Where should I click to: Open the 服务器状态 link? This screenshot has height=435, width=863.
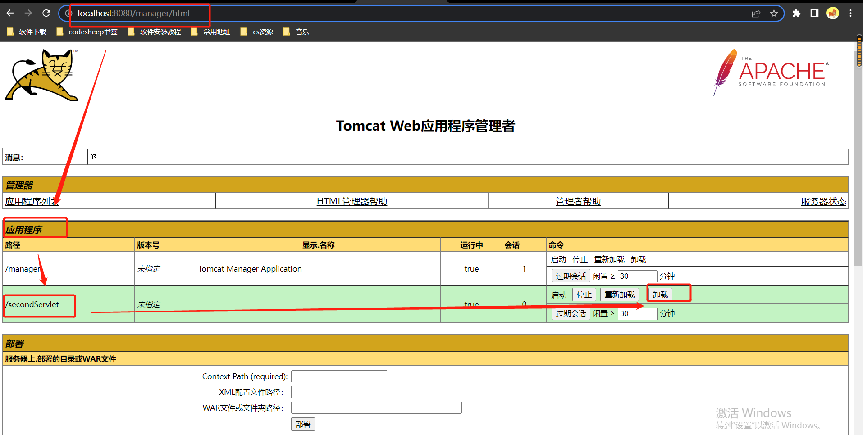[x=823, y=201]
